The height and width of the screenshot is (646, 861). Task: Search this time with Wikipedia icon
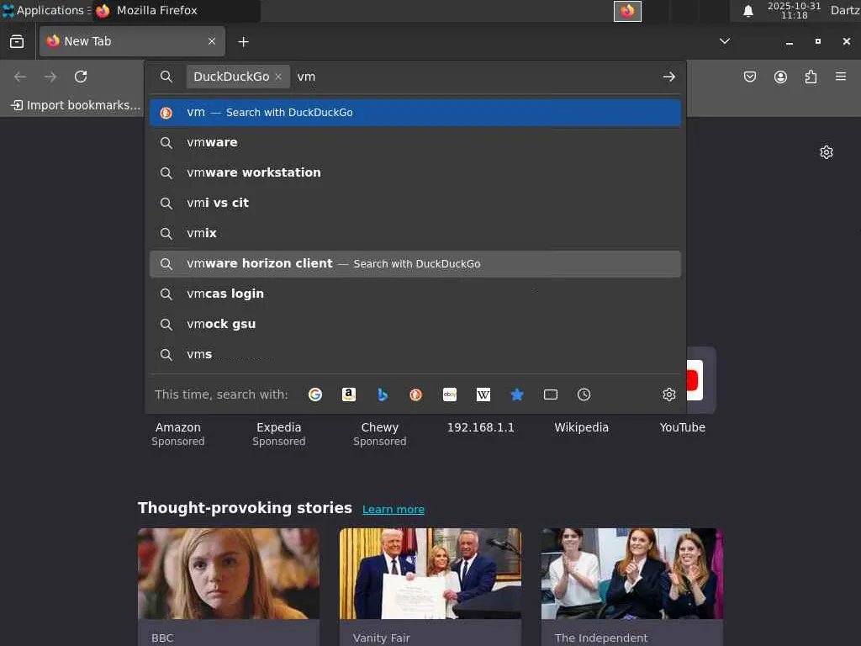click(483, 394)
